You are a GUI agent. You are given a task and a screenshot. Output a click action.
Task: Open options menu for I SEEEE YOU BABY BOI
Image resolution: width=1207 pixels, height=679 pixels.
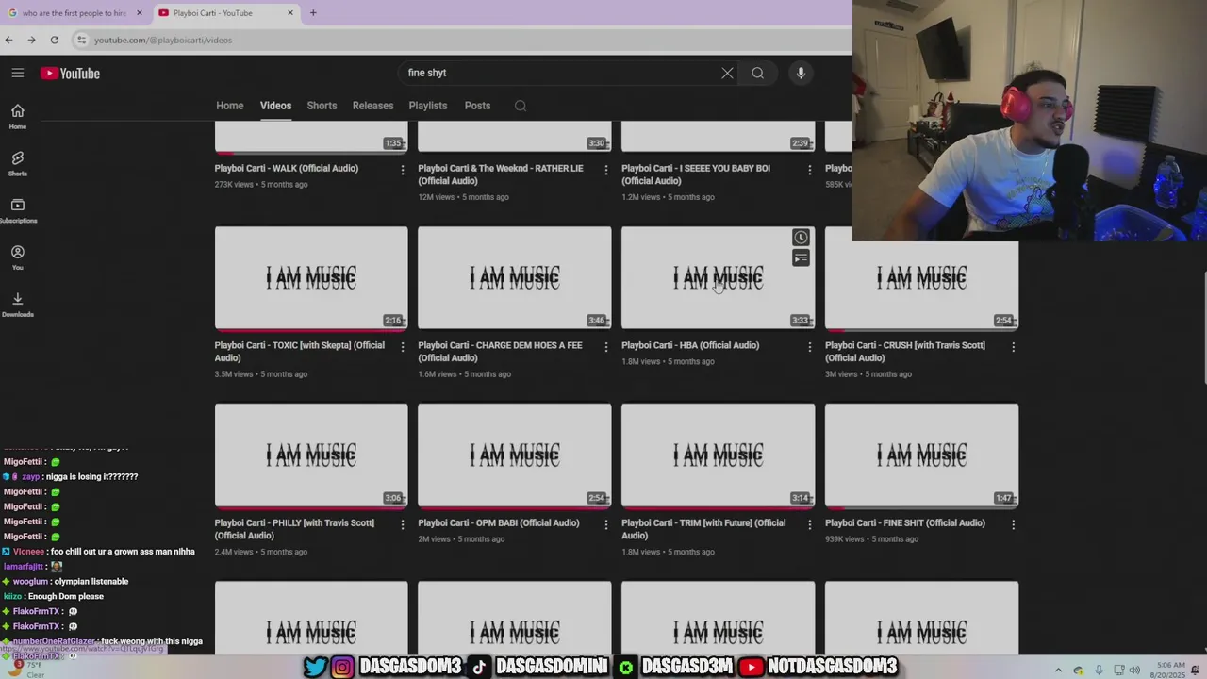coord(809,170)
